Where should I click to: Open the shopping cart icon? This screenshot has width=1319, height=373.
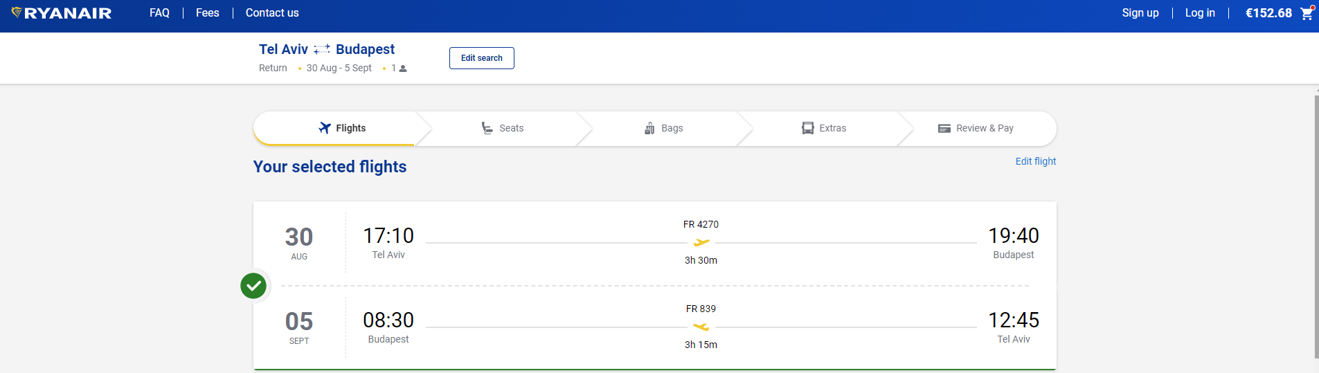1307,13
